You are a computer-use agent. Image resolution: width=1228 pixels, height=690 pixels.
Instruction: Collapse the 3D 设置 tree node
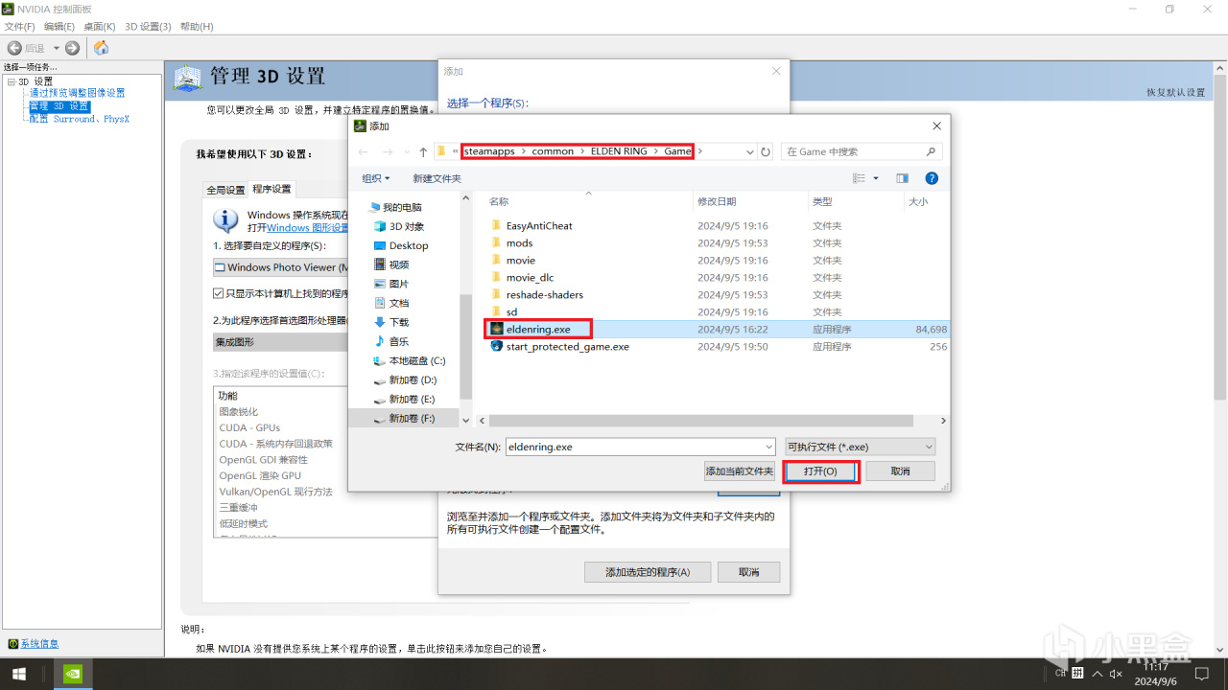(x=12, y=81)
